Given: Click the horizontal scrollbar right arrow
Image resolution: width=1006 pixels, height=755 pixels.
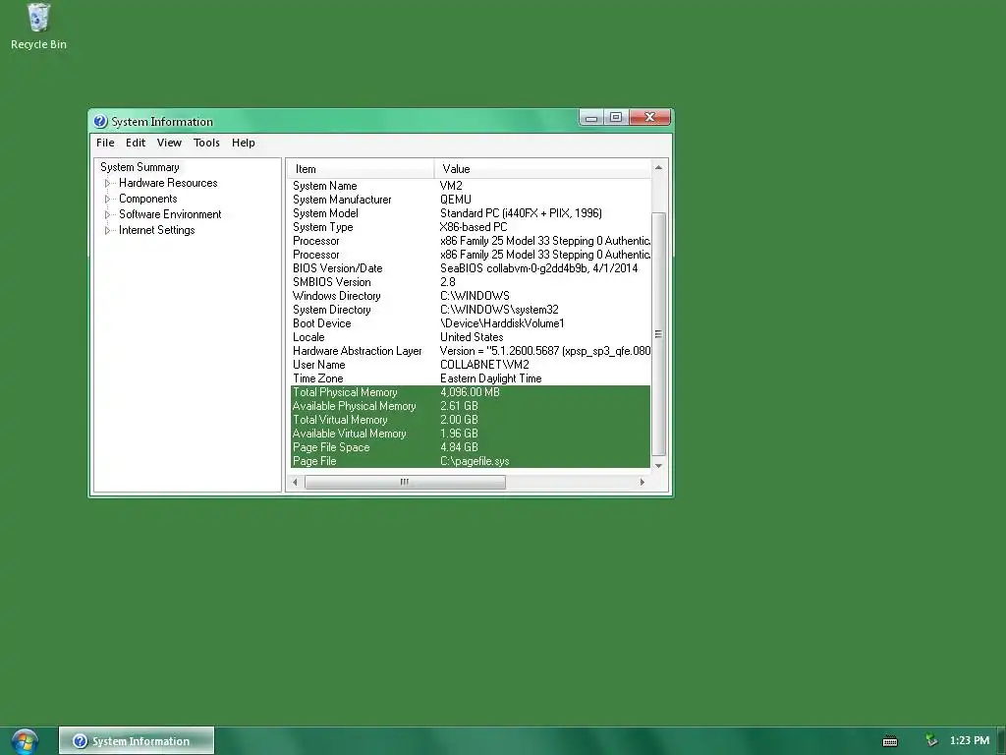Looking at the screenshot, I should (642, 482).
